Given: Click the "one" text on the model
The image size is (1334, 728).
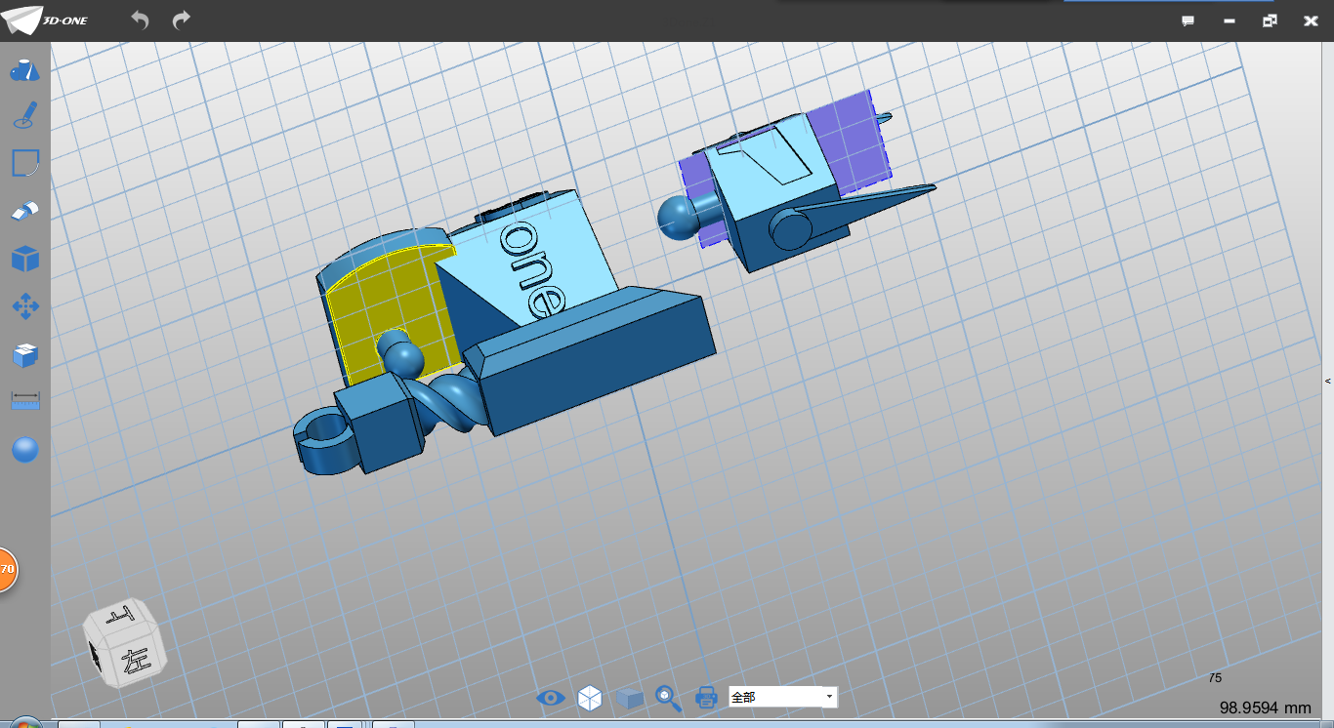Looking at the screenshot, I should 533,269.
